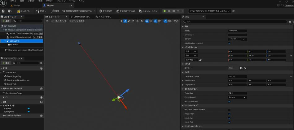Open the 差分 diff dropdown

click(x=41, y=11)
